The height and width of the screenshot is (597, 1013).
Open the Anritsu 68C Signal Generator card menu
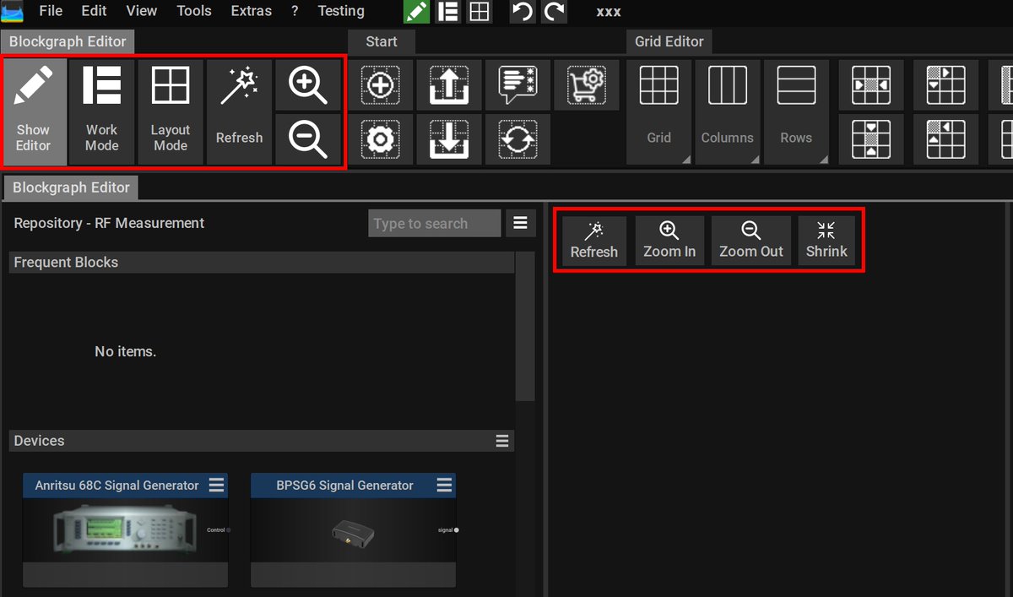click(x=217, y=485)
